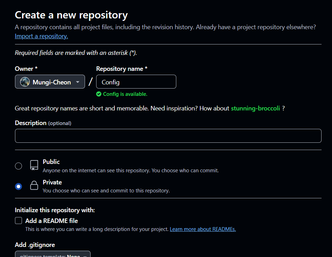The height and width of the screenshot is (257, 332).
Task: Focus the Repository name field
Action: point(136,82)
